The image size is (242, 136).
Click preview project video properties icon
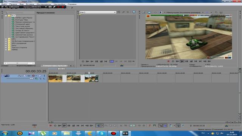pos(143,12)
